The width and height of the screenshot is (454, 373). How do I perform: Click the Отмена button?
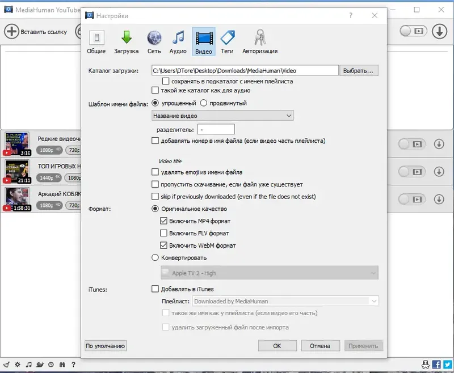tap(321, 346)
